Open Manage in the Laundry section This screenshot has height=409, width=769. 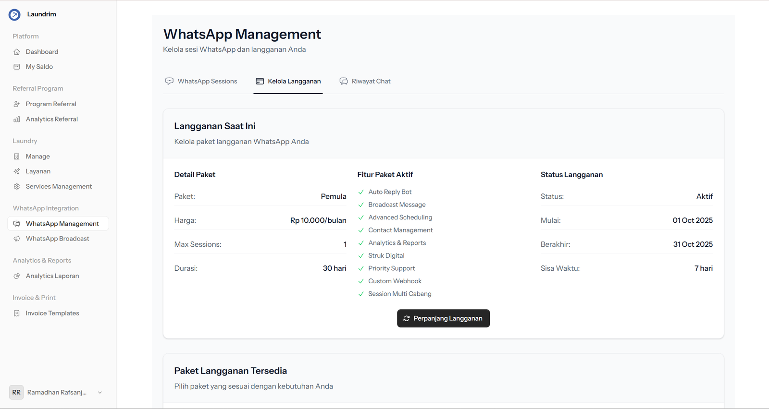[x=37, y=156]
